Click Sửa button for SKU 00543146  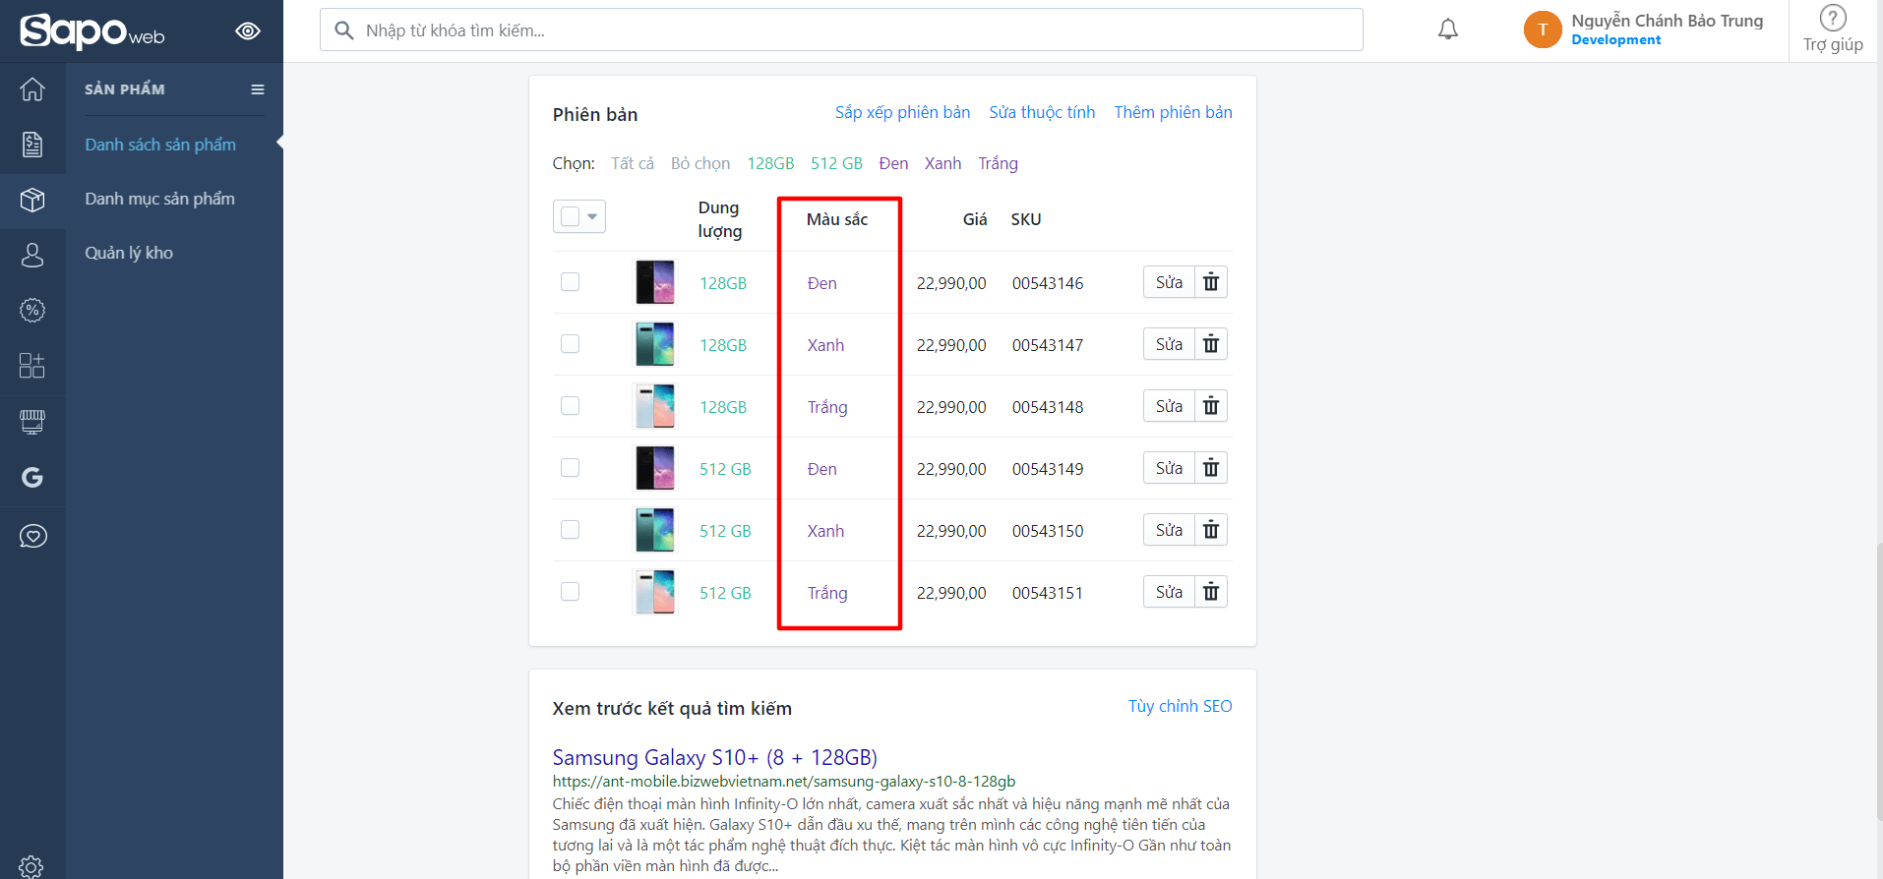click(1169, 282)
